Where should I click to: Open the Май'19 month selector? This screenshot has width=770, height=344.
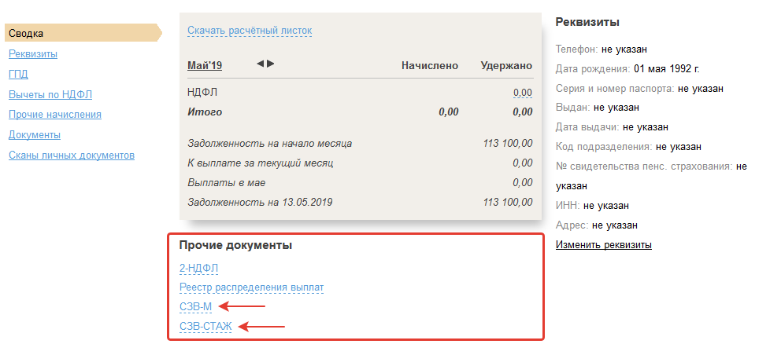[x=204, y=65]
